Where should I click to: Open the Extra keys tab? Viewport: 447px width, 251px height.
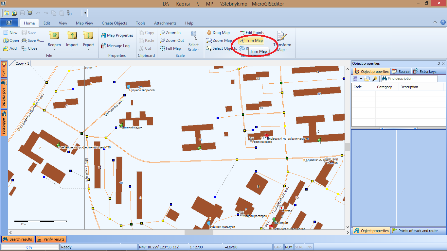(425, 72)
